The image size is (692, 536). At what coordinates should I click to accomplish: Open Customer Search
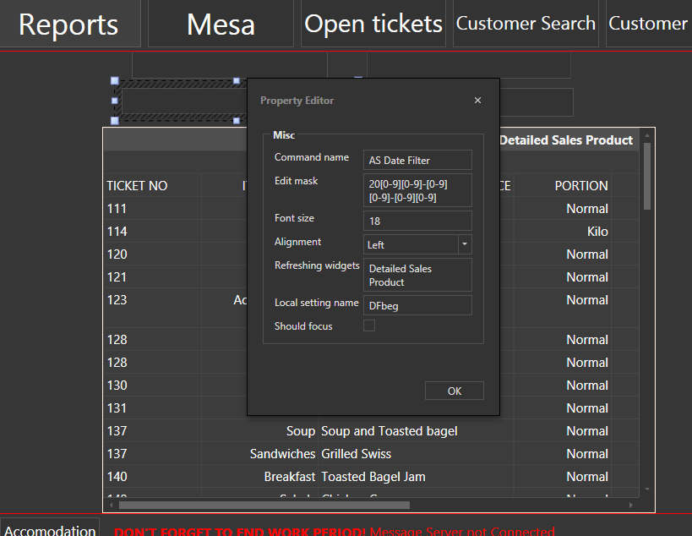pos(526,24)
